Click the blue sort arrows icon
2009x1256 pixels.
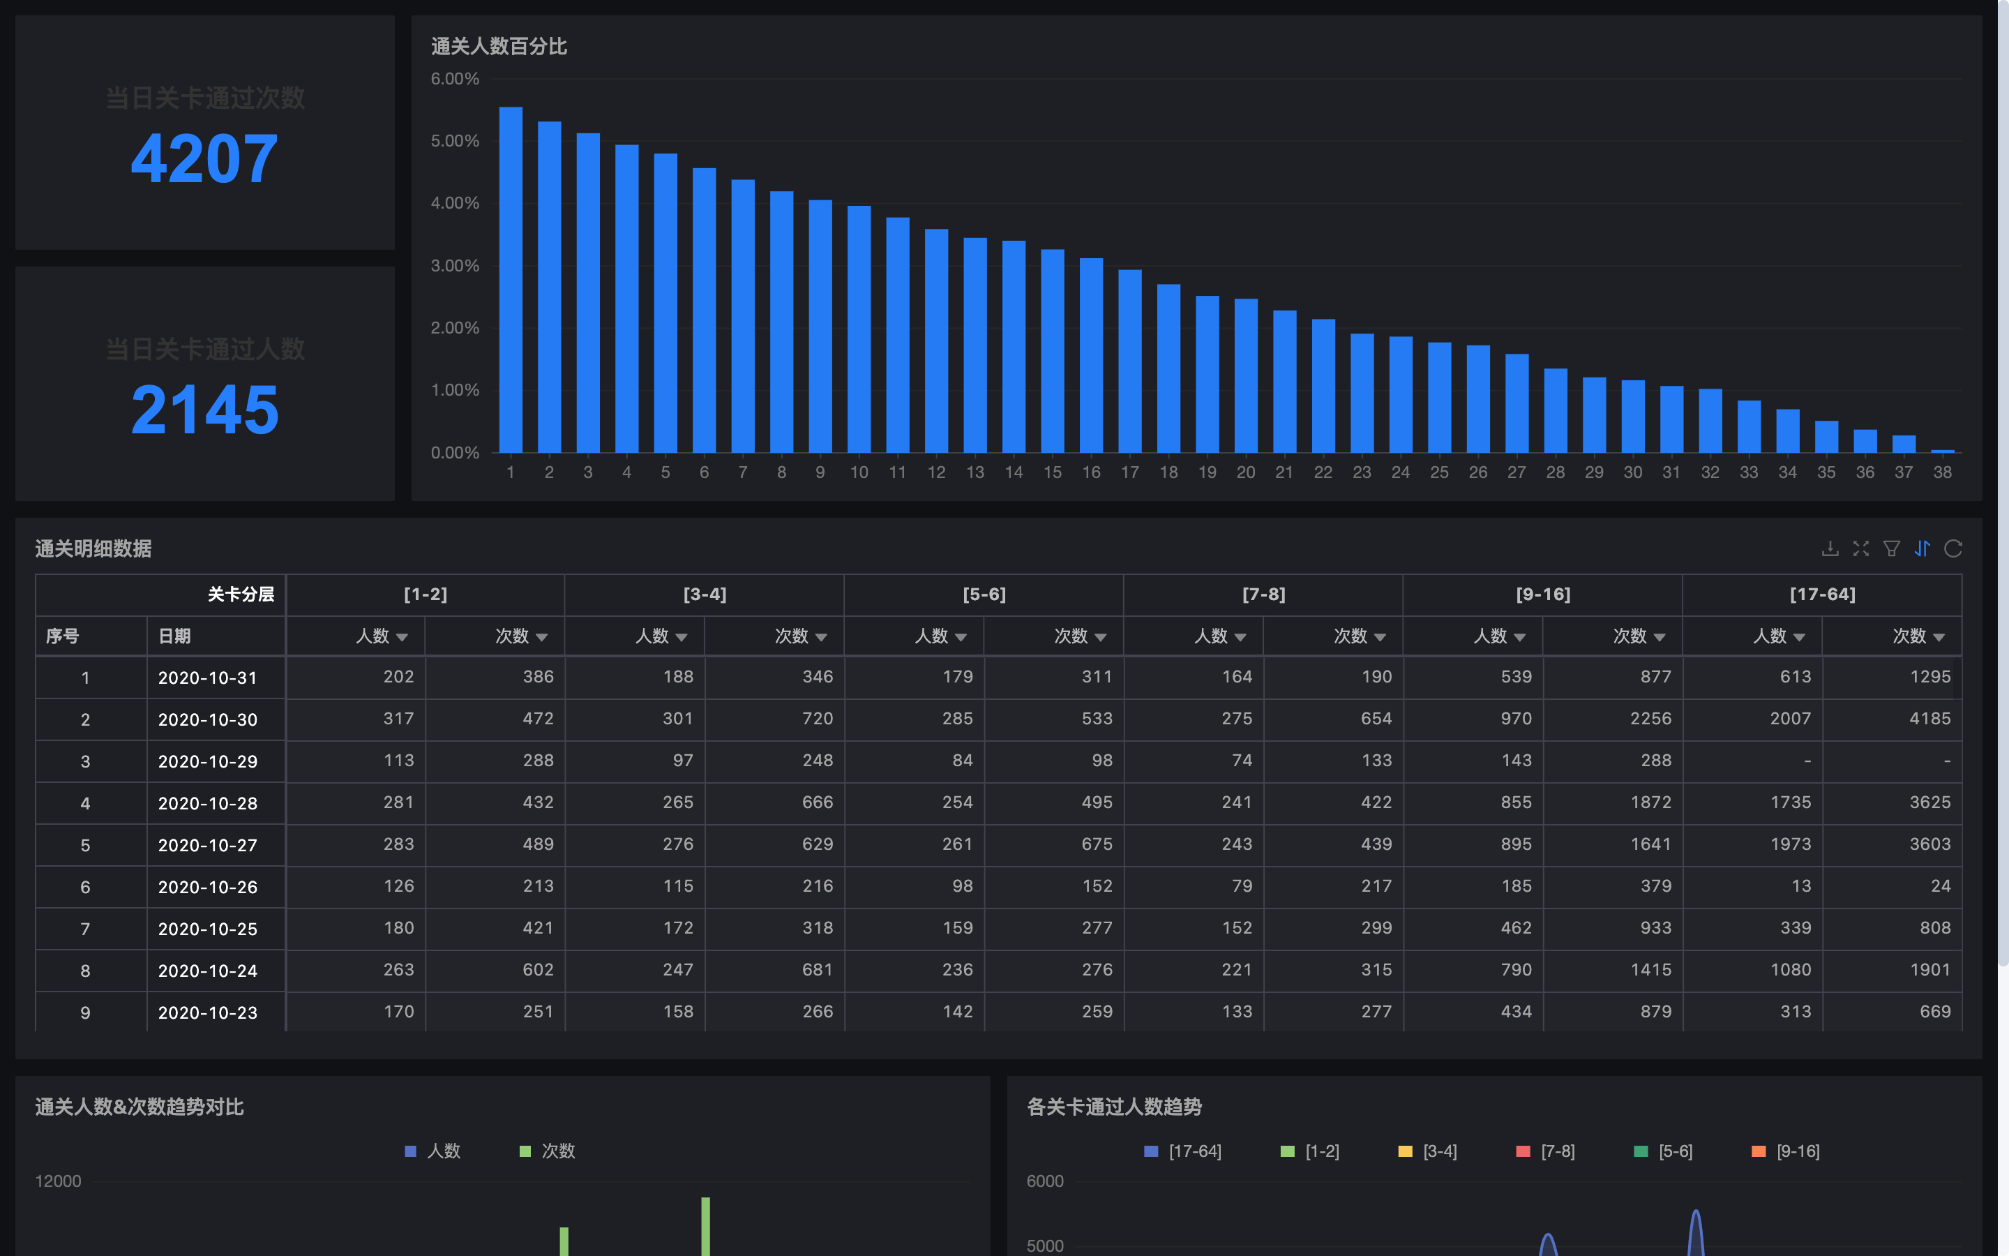pyautogui.click(x=1922, y=548)
